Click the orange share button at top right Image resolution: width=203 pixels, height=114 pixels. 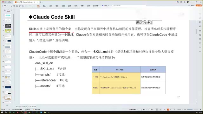coord(199,6)
